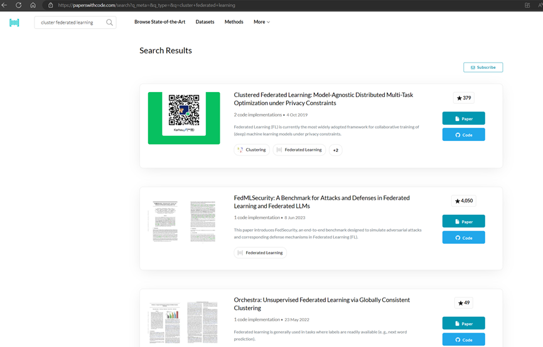Image resolution: width=543 pixels, height=347 pixels.
Task: Click the site lock icon in address bar
Action: [51, 5]
